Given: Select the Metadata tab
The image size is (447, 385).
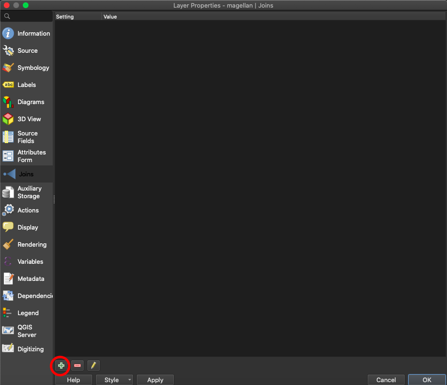Looking at the screenshot, I should pyautogui.click(x=27, y=279).
